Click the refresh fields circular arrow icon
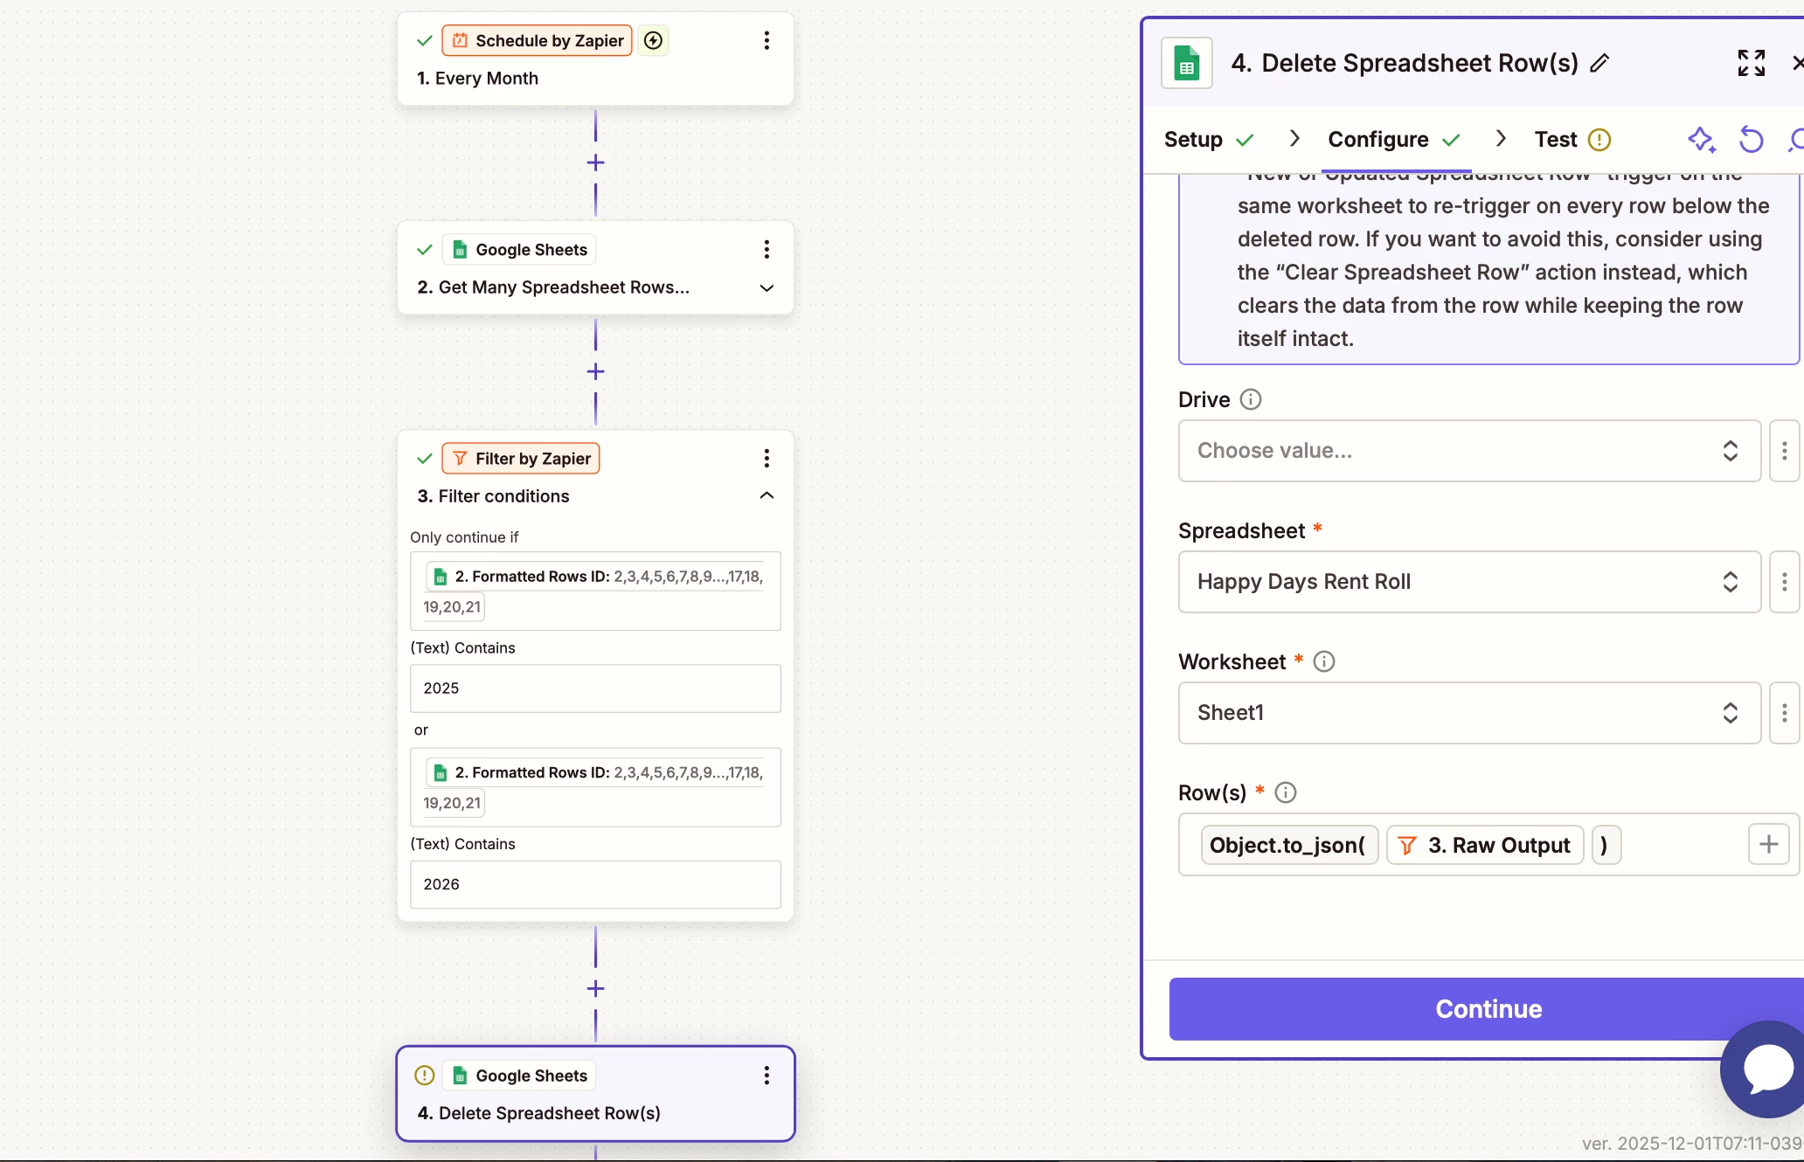This screenshot has height=1162, width=1804. (1751, 140)
